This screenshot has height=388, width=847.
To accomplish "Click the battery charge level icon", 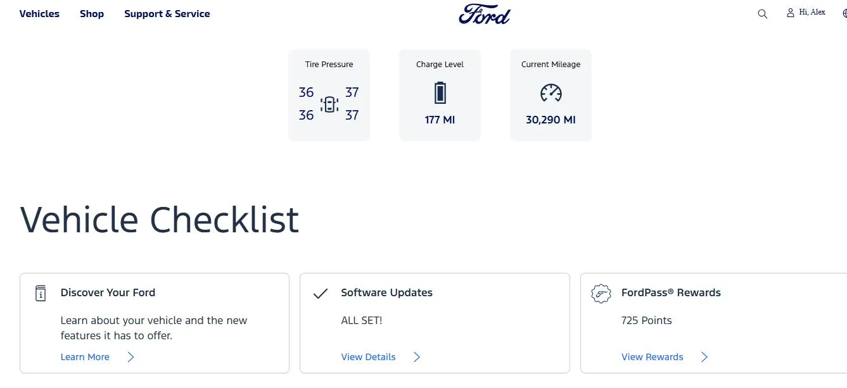I will (440, 93).
